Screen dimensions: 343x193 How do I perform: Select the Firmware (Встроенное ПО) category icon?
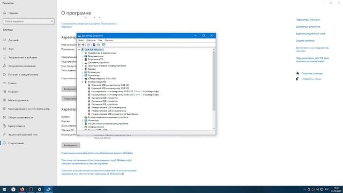[86, 60]
